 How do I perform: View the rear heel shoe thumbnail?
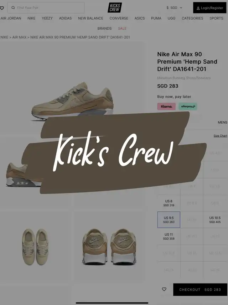click(x=109, y=246)
